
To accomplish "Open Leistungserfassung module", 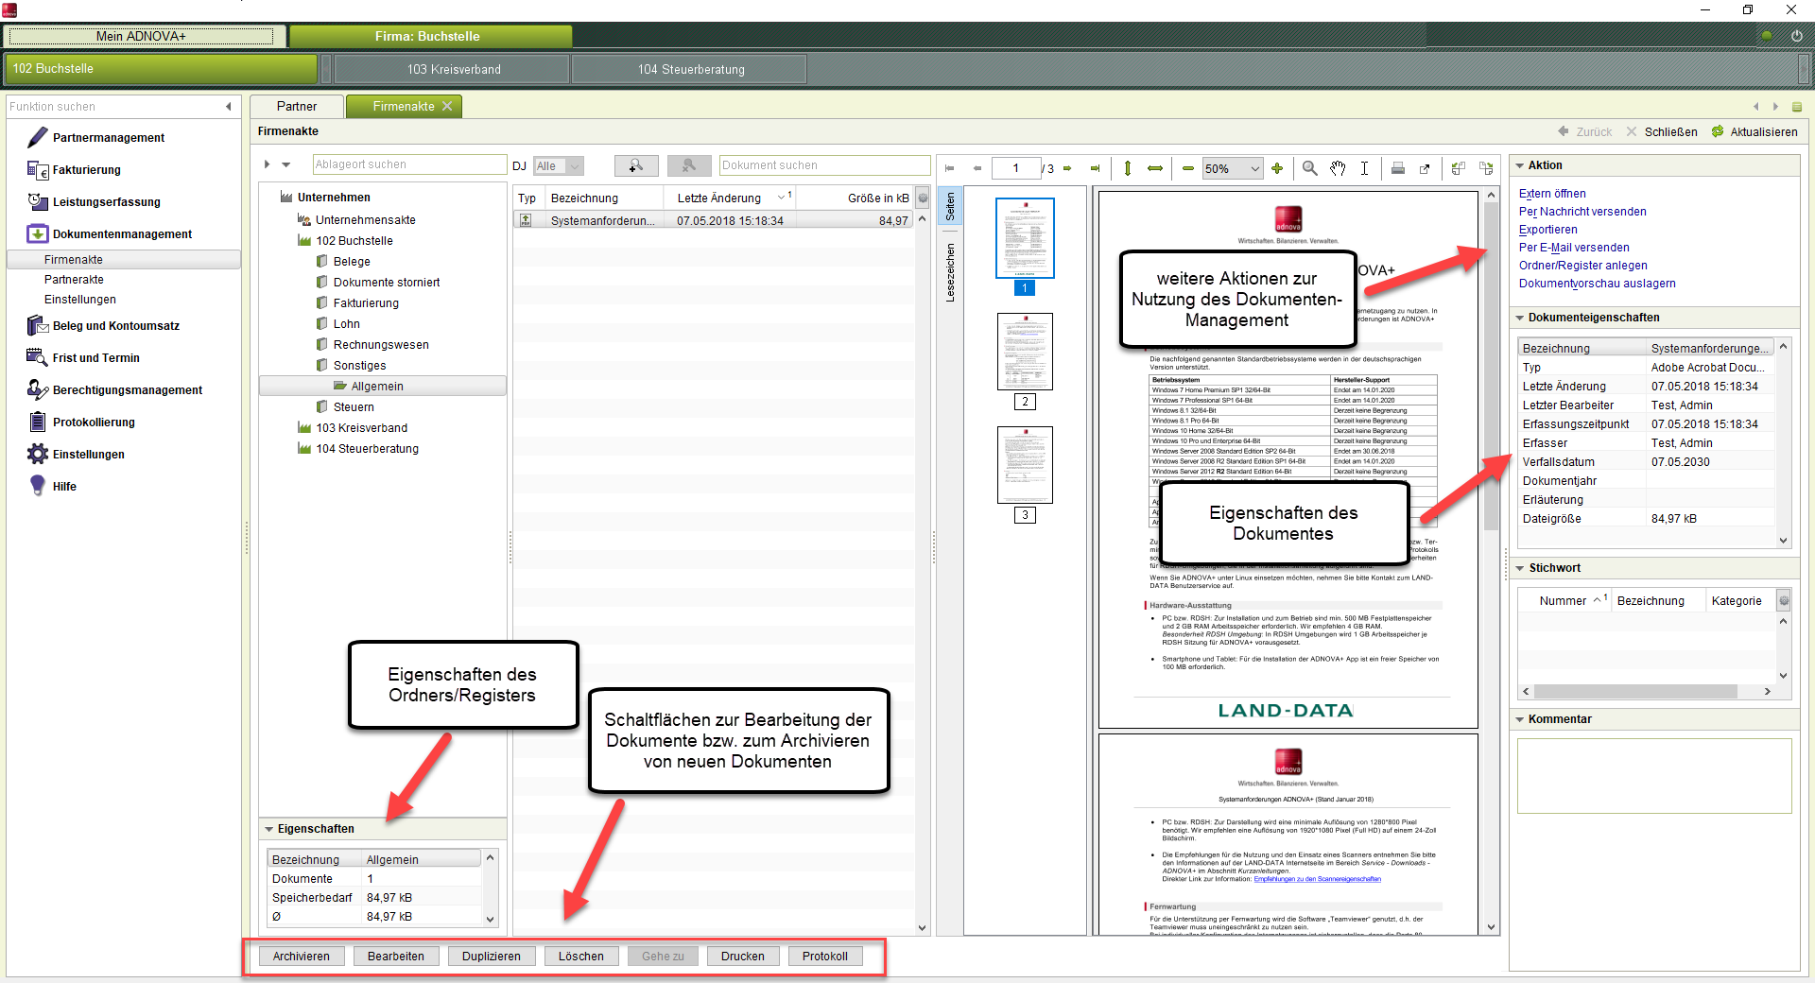I will pyautogui.click(x=107, y=202).
